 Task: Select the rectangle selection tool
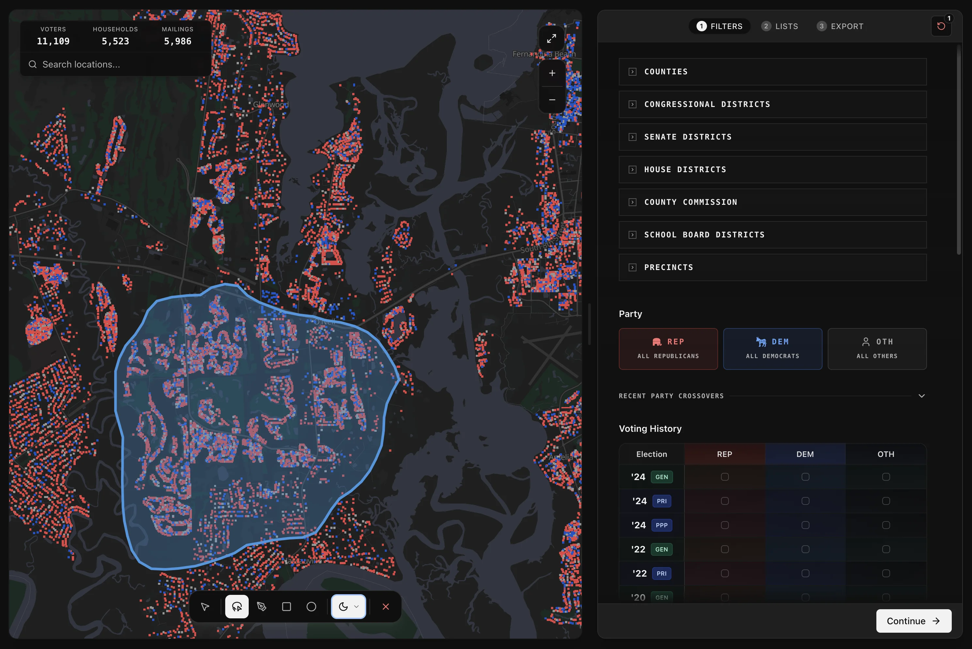coord(287,606)
